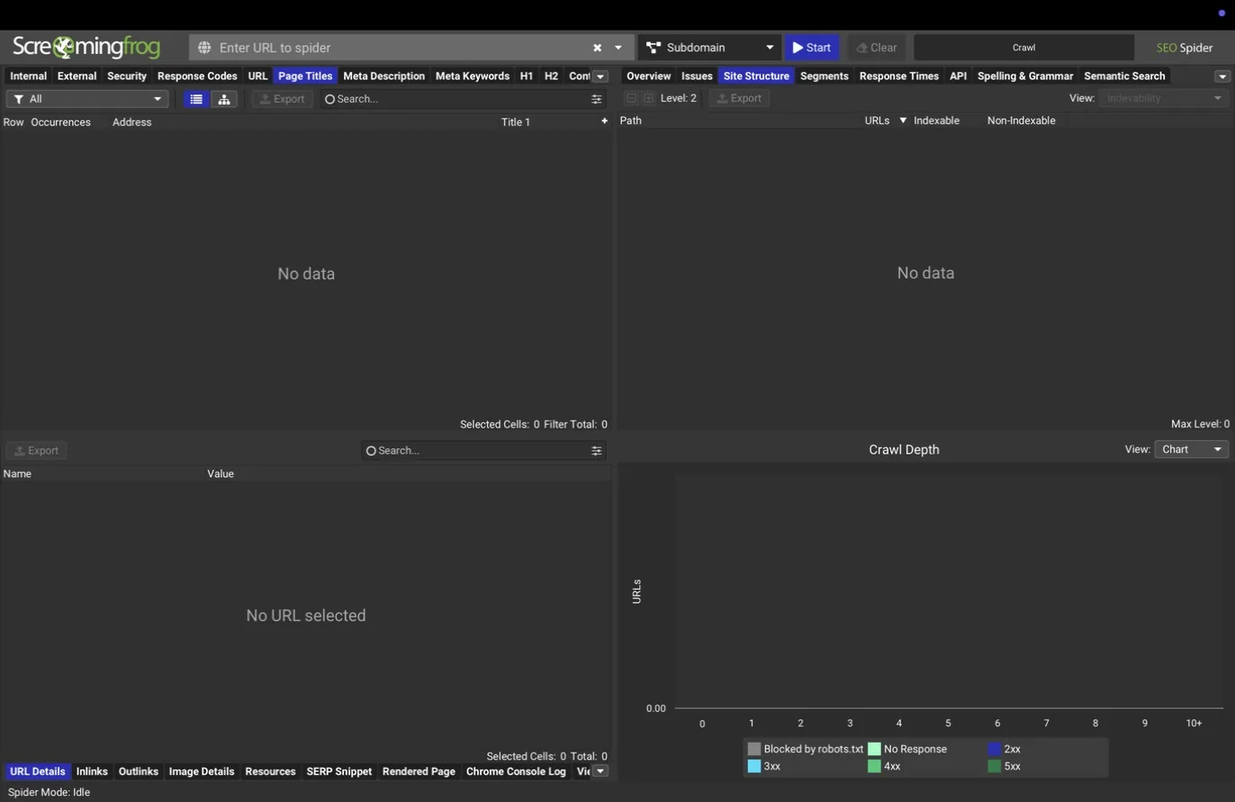1235x802 pixels.
Task: Select the Site Structure tab
Action: click(x=756, y=77)
